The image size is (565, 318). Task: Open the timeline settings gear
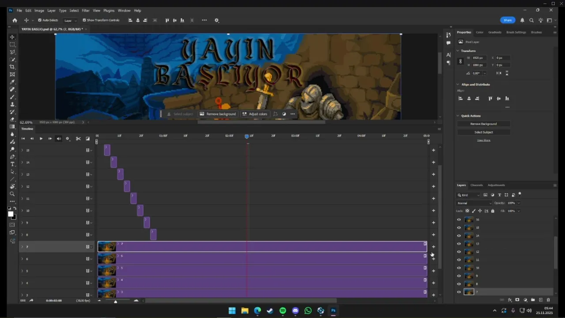tap(68, 139)
